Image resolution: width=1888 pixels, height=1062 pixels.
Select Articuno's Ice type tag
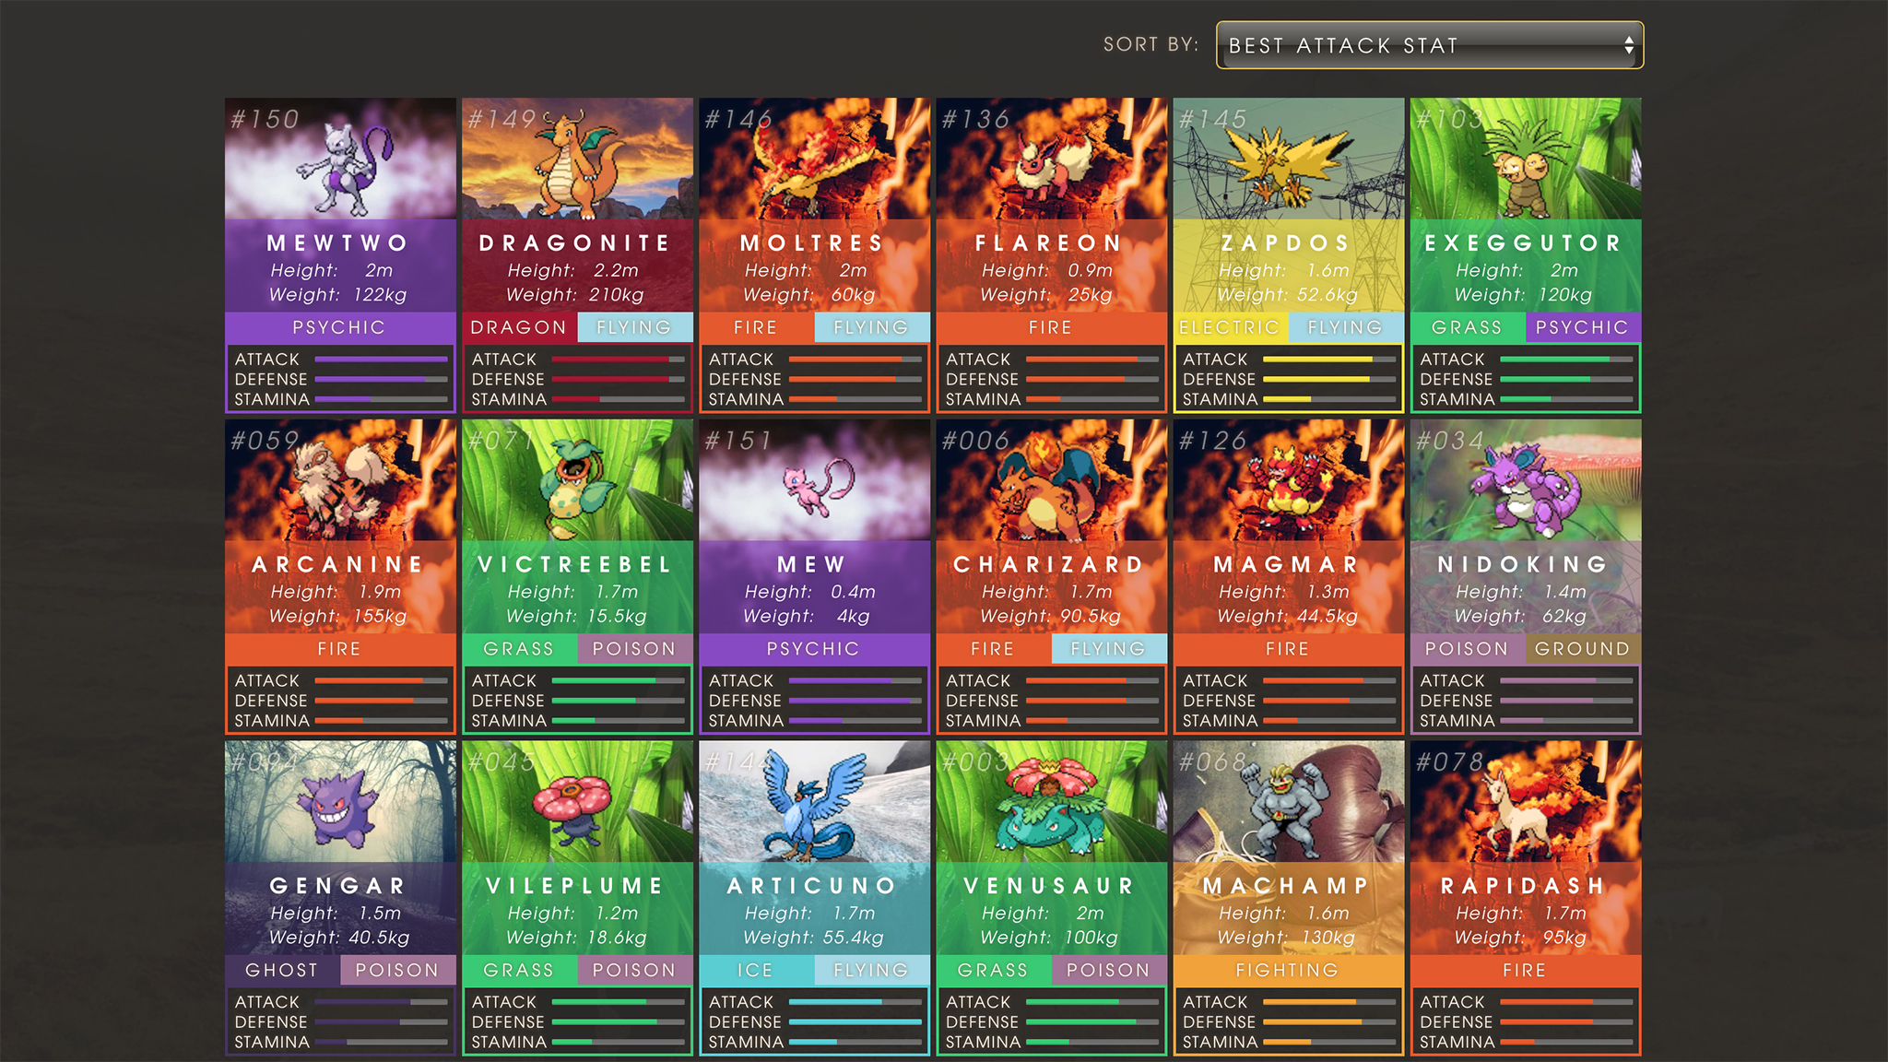coord(757,970)
